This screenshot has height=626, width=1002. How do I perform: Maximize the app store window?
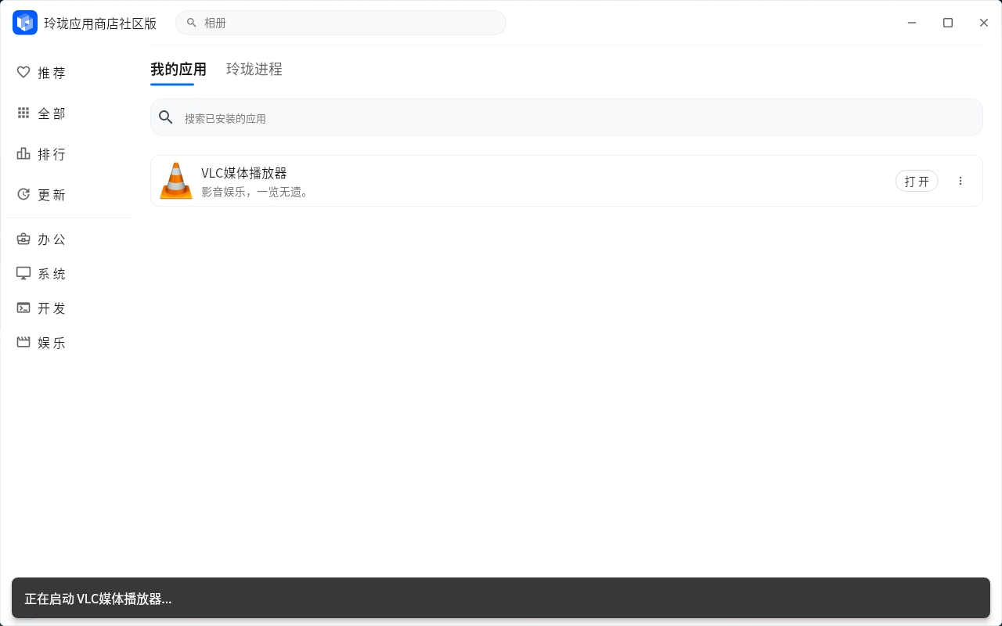click(948, 23)
